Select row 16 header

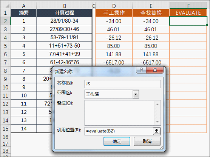tap(5, 137)
